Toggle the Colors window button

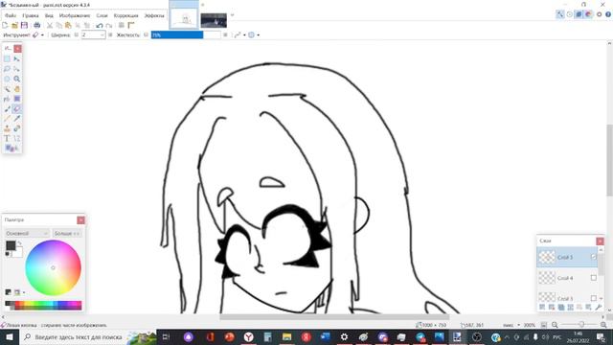pyautogui.click(x=588, y=14)
